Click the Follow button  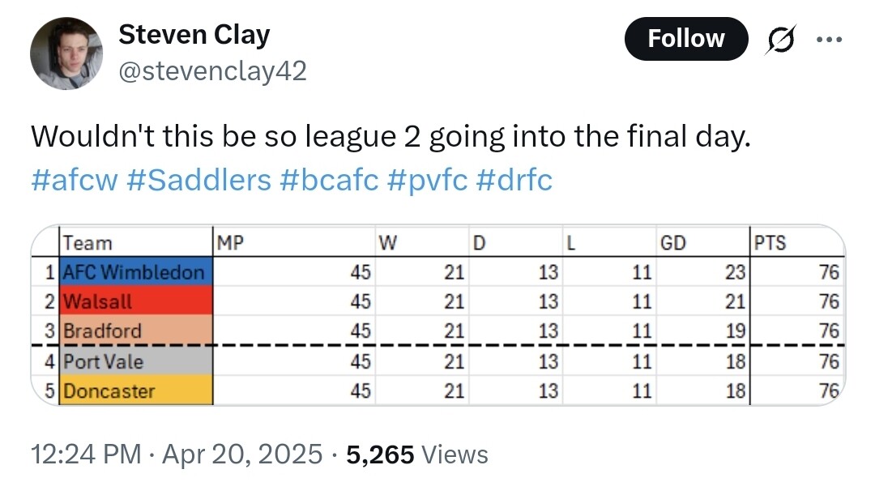[x=686, y=39]
